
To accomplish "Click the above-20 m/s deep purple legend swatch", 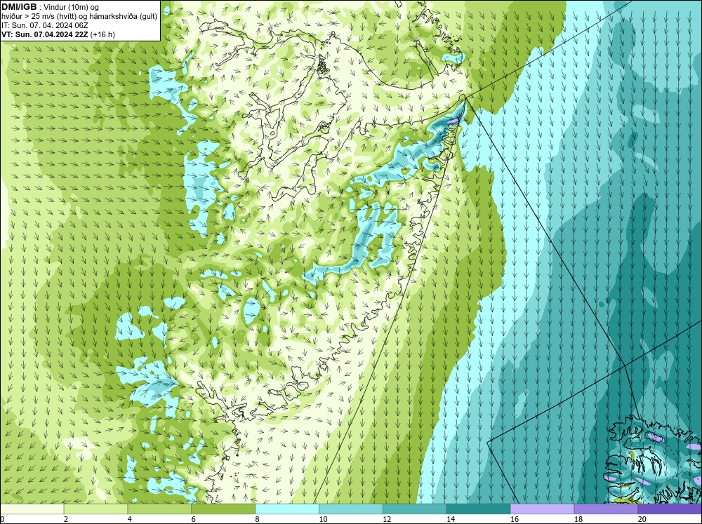I will pyautogui.click(x=670, y=509).
